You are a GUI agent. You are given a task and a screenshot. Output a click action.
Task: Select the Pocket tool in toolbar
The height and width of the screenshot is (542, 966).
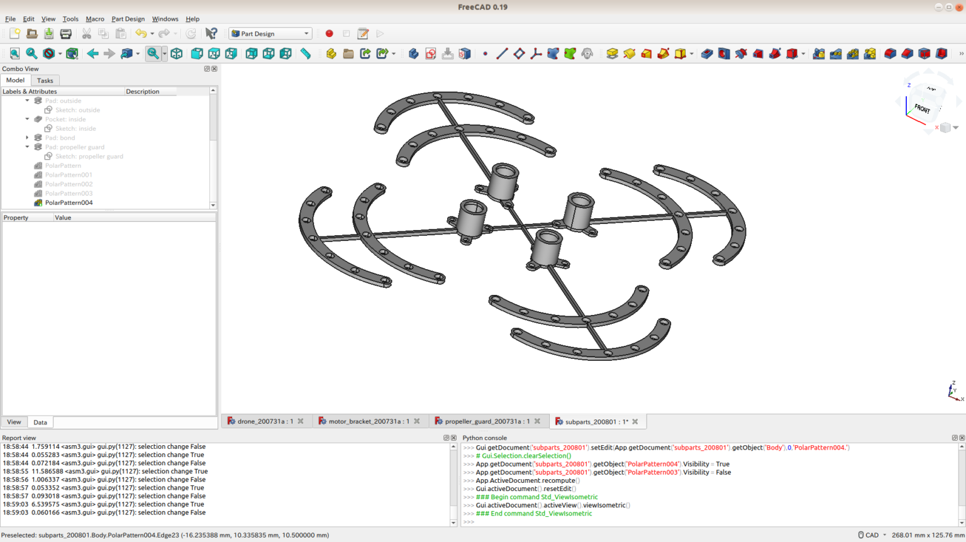pyautogui.click(x=707, y=54)
